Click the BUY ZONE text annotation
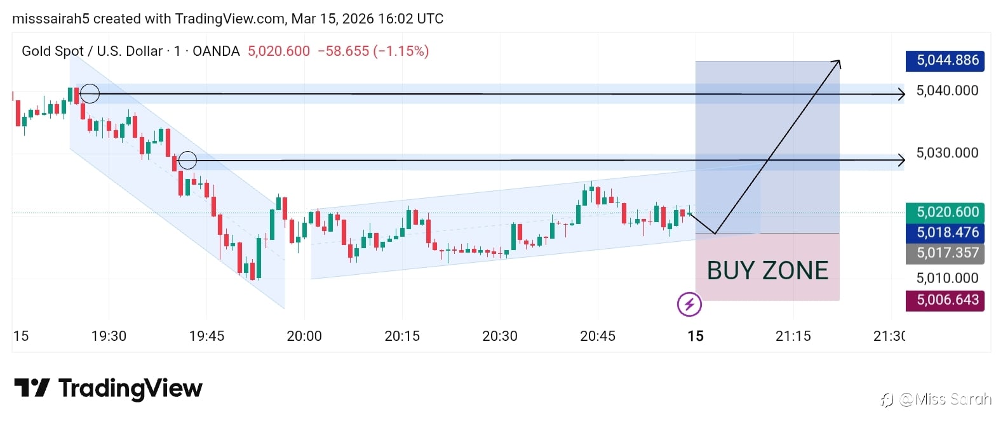Viewport: 1003px width, 424px height. (767, 270)
